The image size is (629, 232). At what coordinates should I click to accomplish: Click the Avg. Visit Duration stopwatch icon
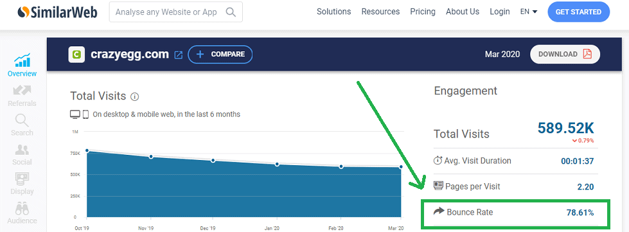pos(438,161)
